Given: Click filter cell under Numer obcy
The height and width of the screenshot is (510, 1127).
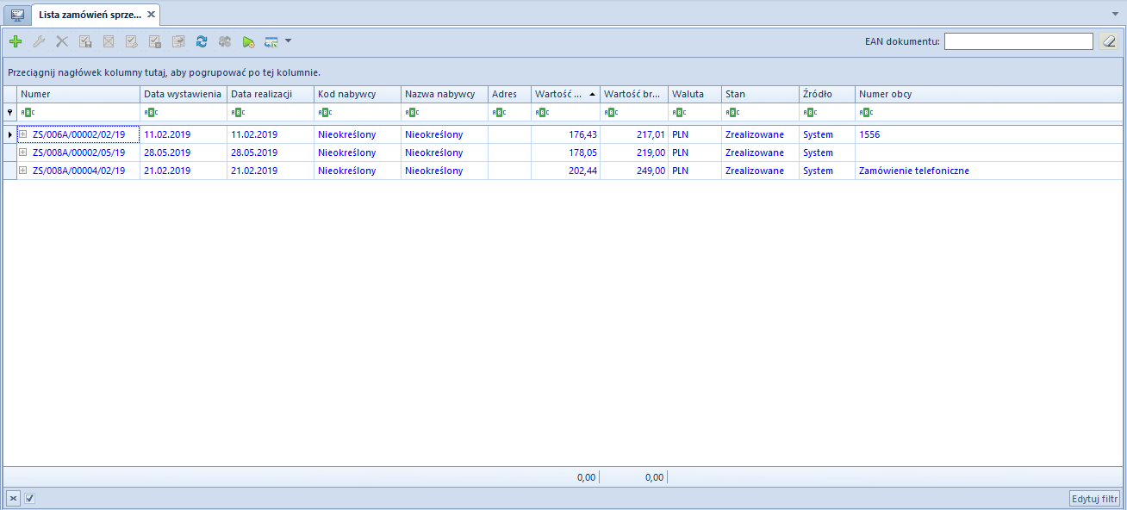Looking at the screenshot, I should click(989, 112).
